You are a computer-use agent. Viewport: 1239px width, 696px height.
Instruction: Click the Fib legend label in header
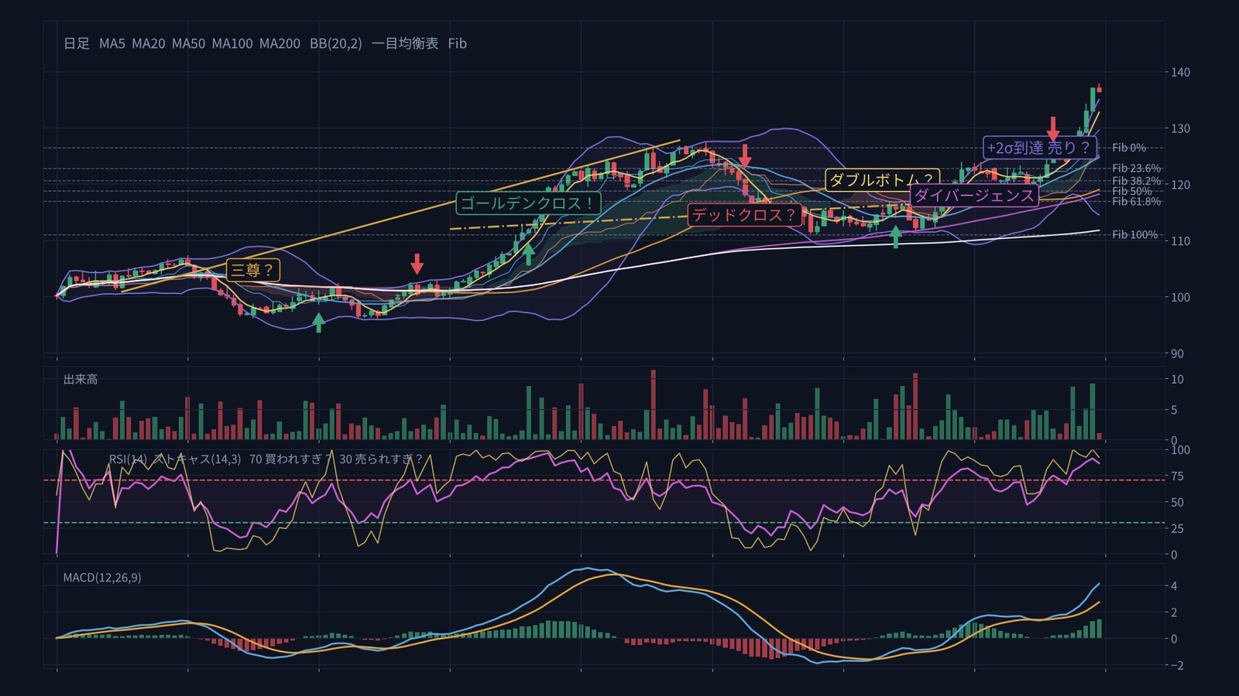[458, 43]
